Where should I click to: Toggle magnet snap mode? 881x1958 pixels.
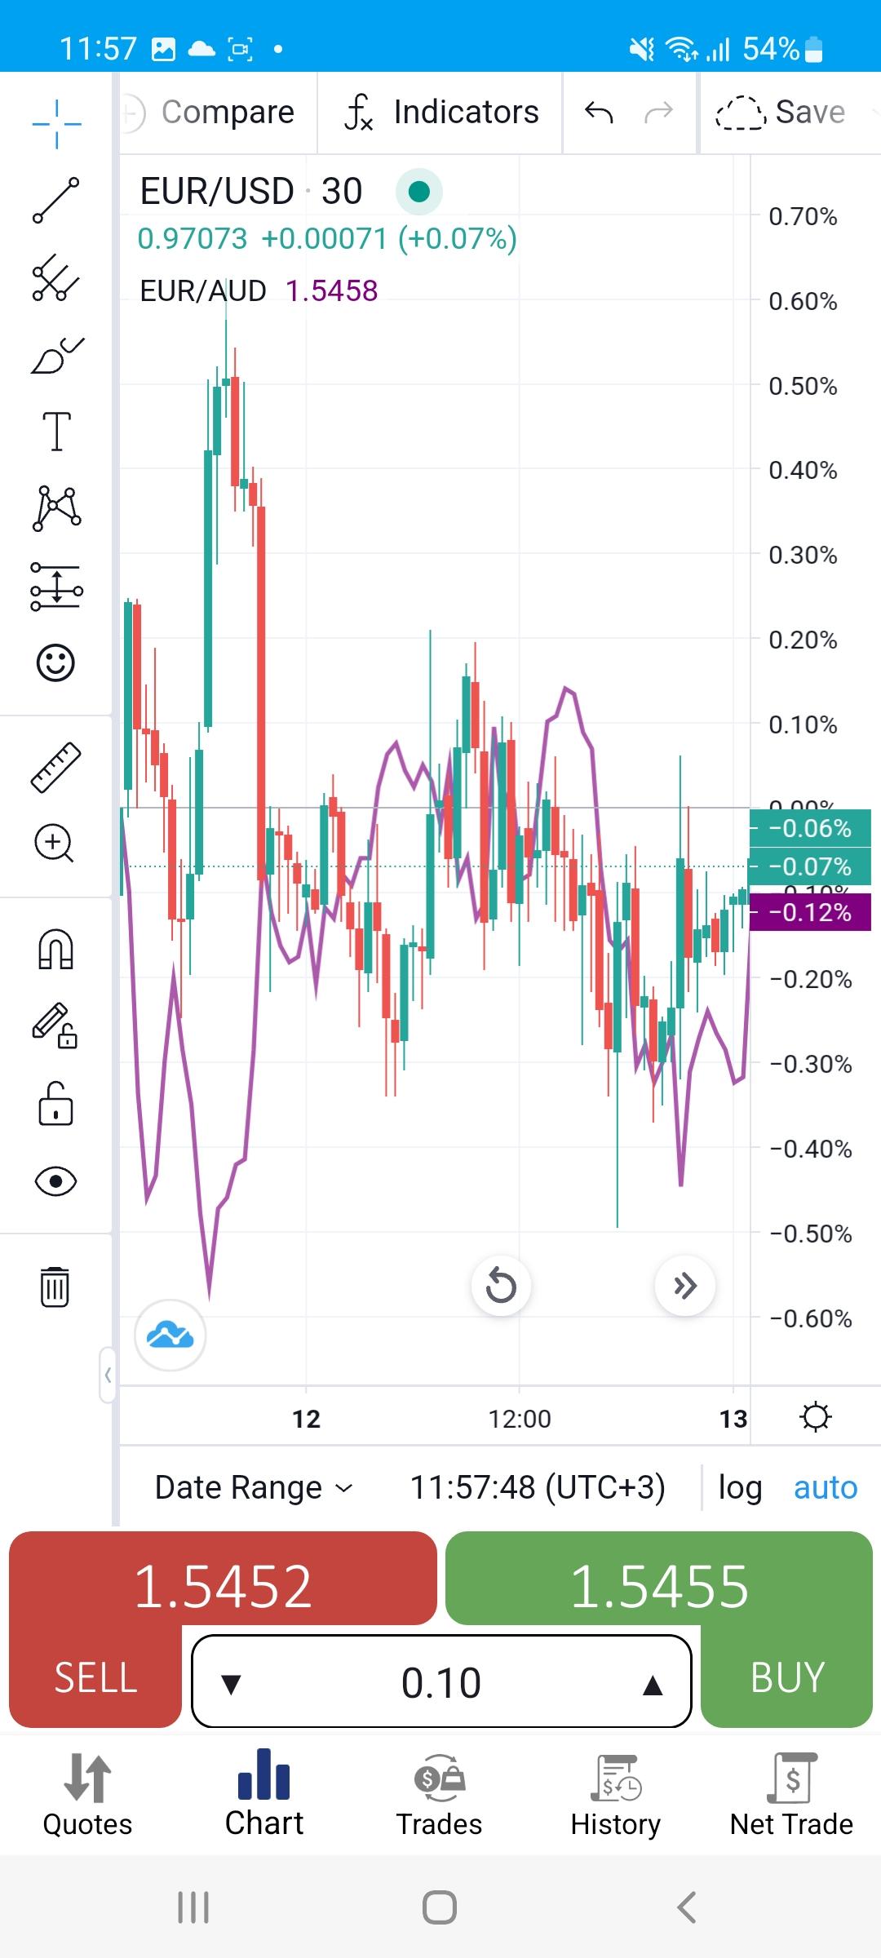[x=55, y=950]
